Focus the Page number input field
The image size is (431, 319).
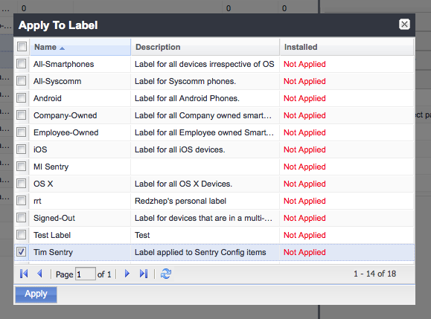(86, 274)
